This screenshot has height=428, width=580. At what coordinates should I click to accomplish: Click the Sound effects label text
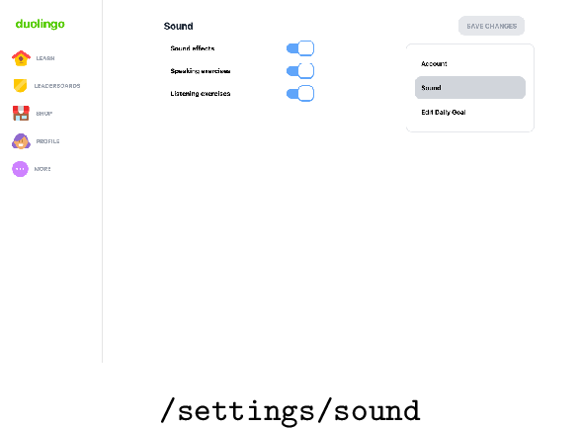pyautogui.click(x=193, y=48)
